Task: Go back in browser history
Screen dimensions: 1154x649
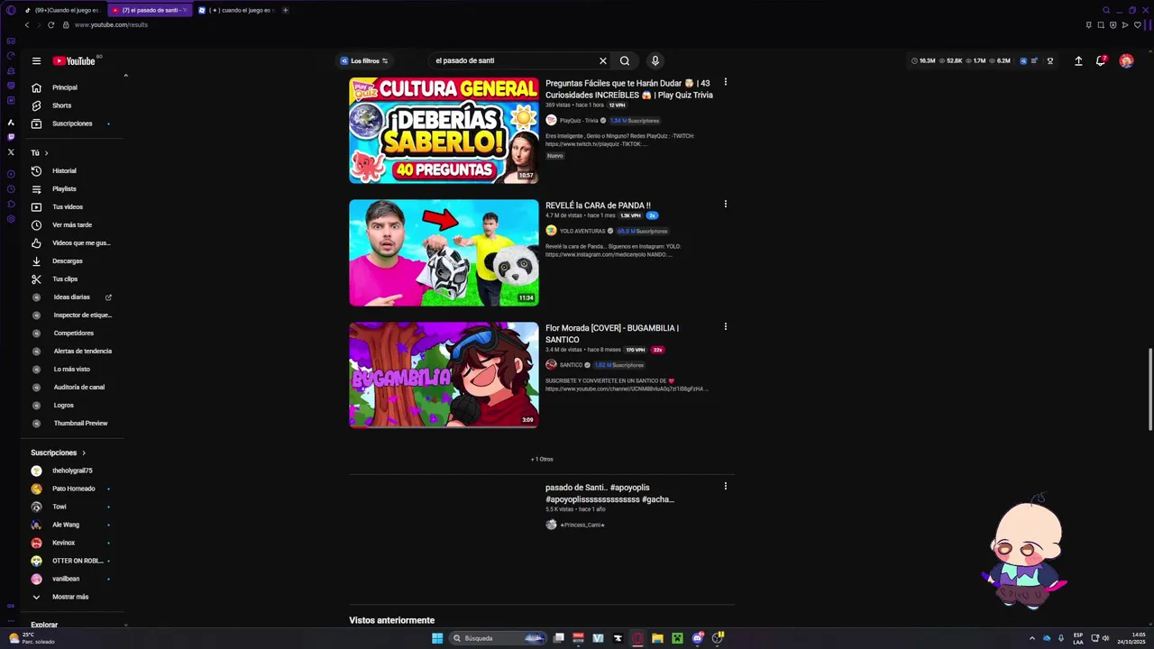Action: point(26,24)
